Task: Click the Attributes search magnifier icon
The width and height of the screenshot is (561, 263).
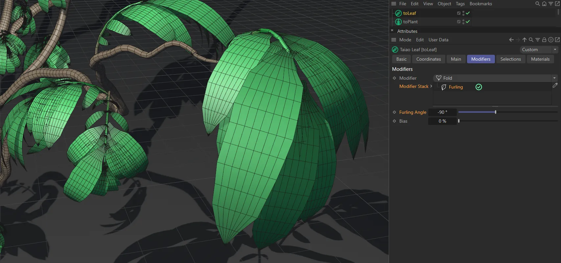Action: point(531,40)
